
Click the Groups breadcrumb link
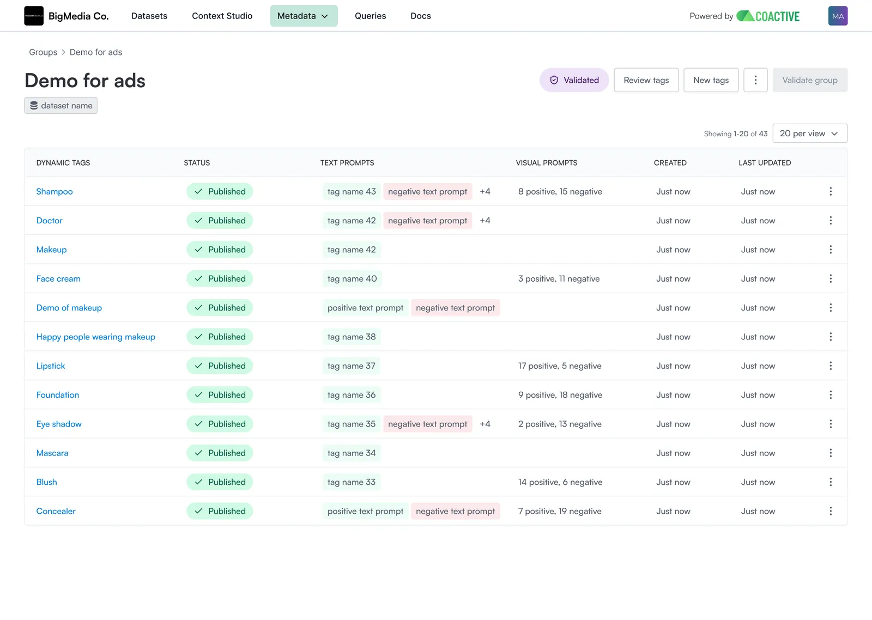click(x=43, y=52)
